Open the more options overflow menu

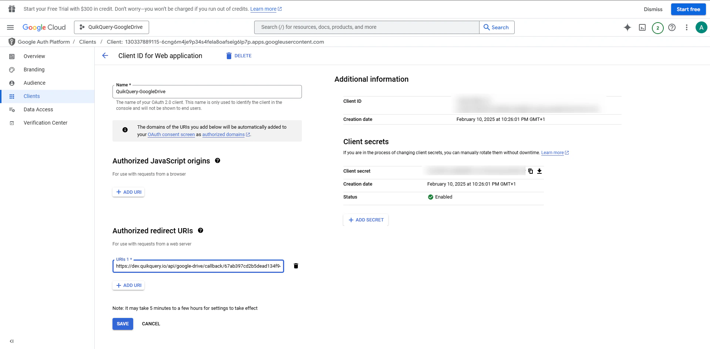(687, 27)
